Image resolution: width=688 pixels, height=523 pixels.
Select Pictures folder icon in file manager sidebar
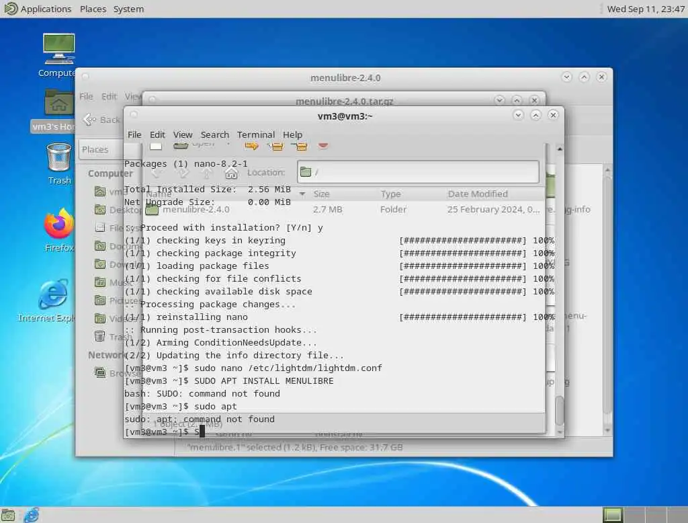(x=100, y=300)
